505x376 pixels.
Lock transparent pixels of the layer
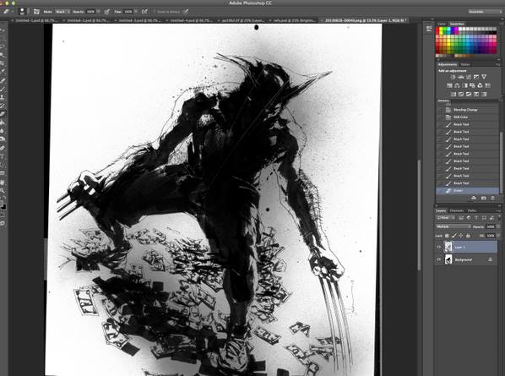[x=447, y=236]
